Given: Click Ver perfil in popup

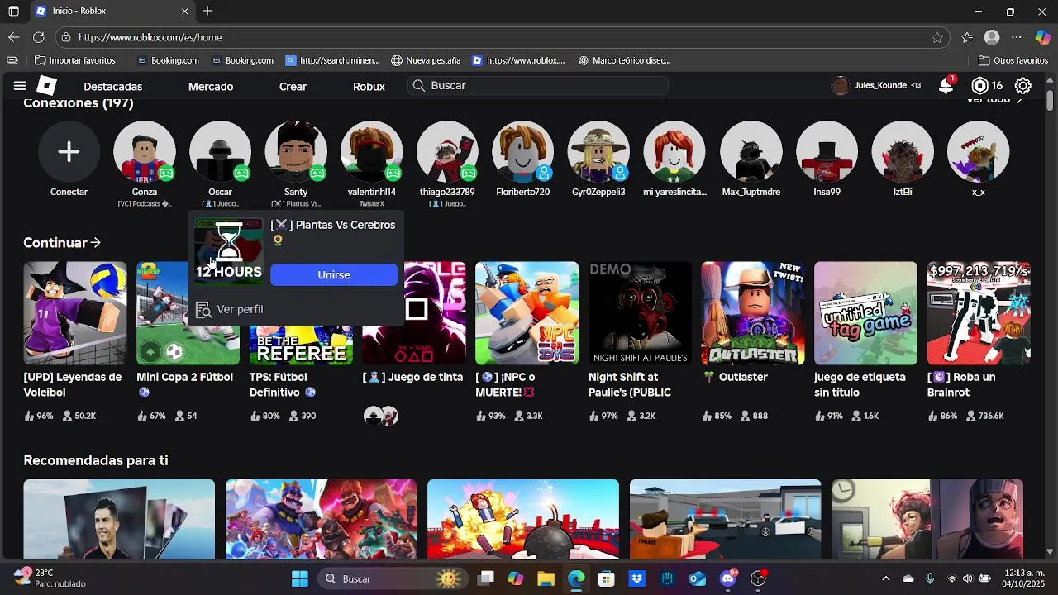Looking at the screenshot, I should [230, 309].
